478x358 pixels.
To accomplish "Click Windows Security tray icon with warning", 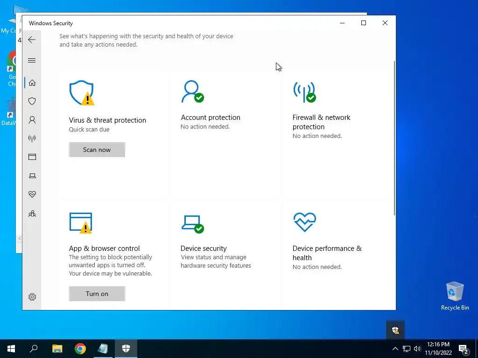I will (395, 330).
